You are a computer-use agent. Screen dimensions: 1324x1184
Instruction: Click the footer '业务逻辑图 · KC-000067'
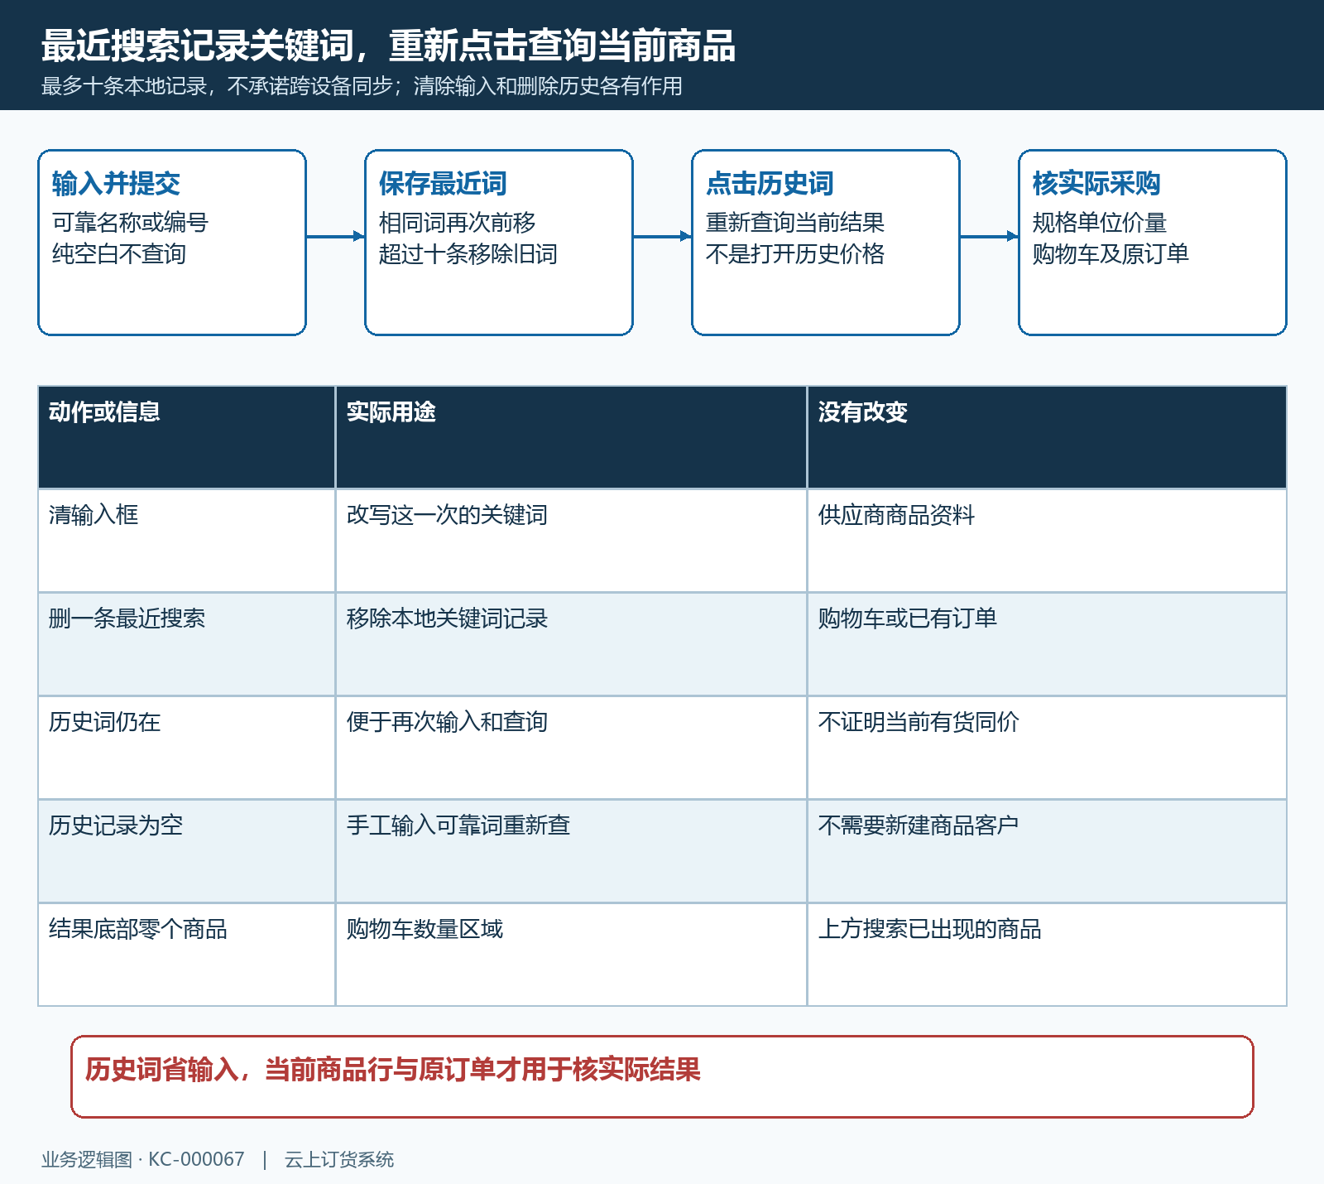tap(143, 1160)
